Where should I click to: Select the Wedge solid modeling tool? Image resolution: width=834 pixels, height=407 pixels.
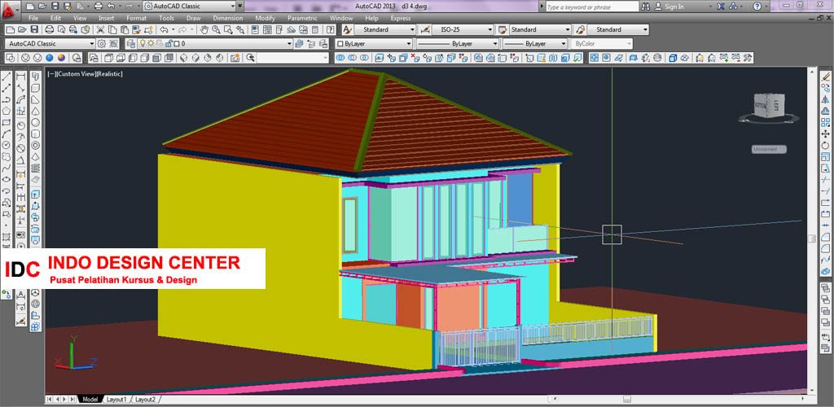point(36,99)
